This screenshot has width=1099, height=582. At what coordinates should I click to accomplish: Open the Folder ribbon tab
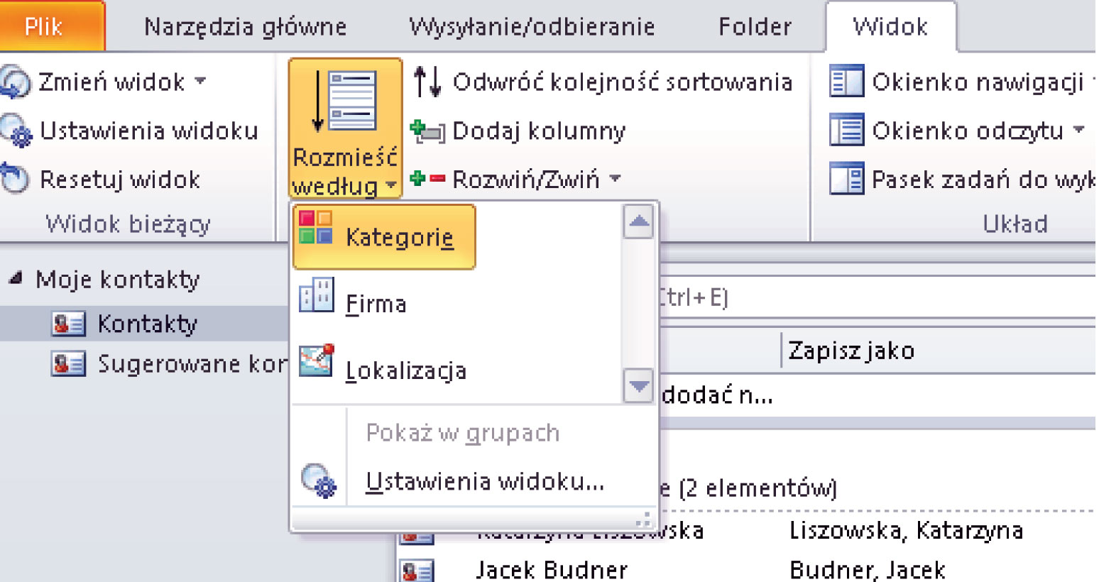click(754, 27)
